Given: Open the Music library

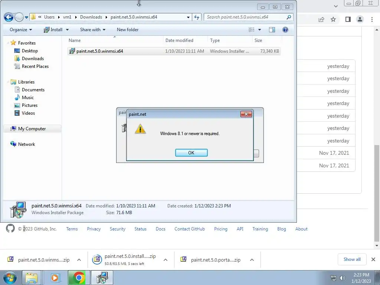Looking at the screenshot, I should pyautogui.click(x=27, y=98).
